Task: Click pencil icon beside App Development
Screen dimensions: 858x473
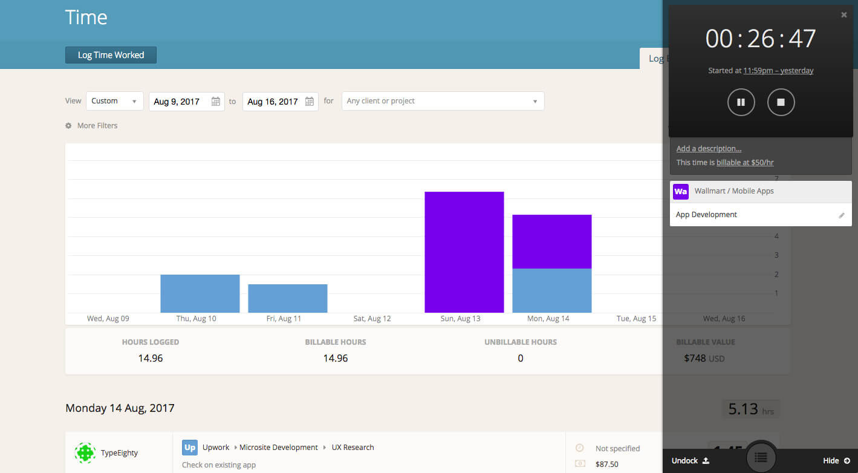Action: pyautogui.click(x=841, y=215)
